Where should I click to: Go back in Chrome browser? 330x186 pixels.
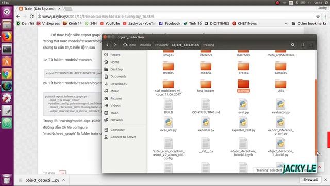[18, 17]
